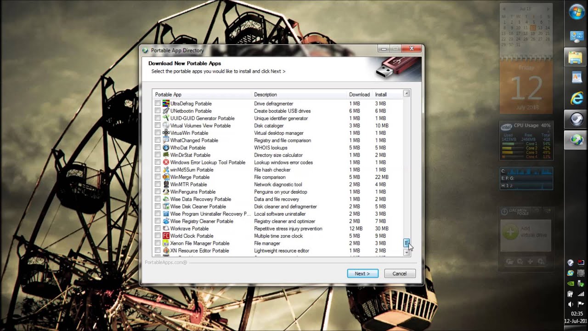
Task: Click the World Clock Portable red icon
Action: (166, 236)
